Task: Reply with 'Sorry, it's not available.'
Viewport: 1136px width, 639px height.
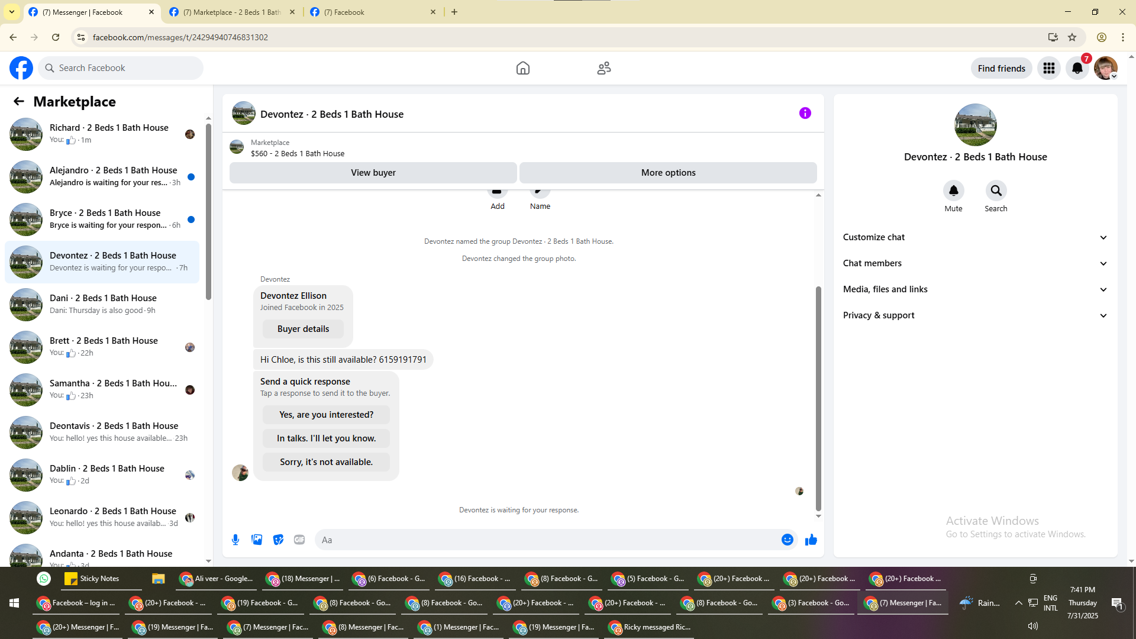Action: tap(326, 462)
